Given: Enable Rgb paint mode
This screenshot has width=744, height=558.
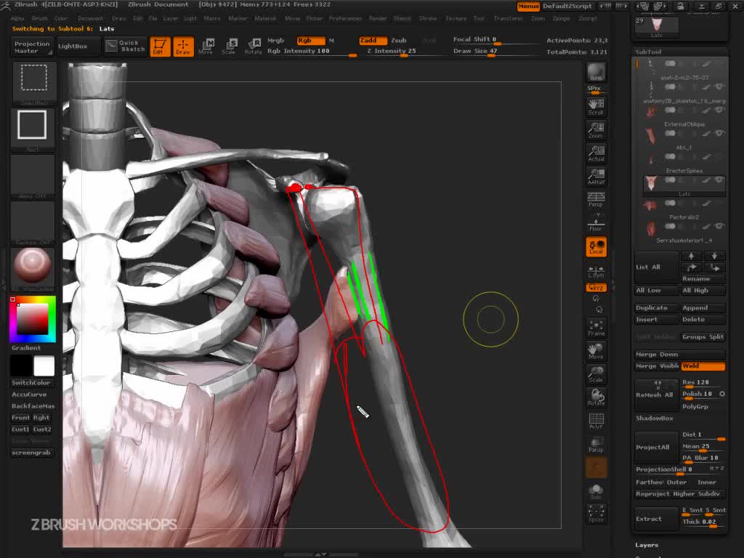Looking at the screenshot, I should [311, 41].
